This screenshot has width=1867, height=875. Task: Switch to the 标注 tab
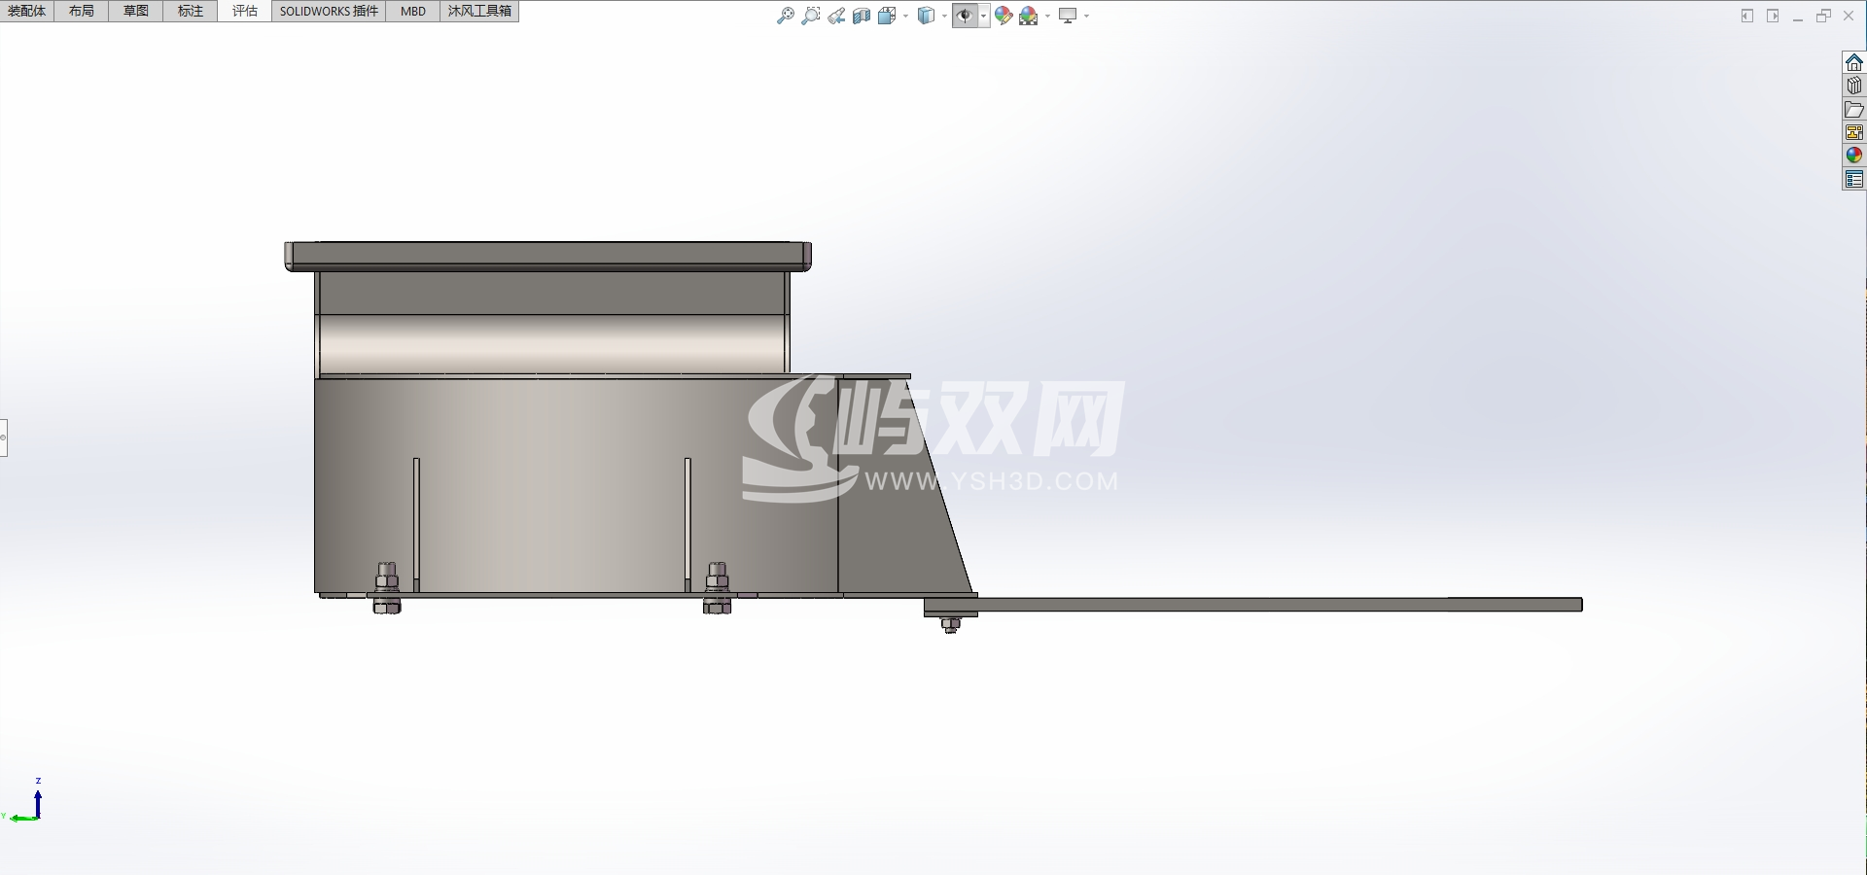pos(191,11)
